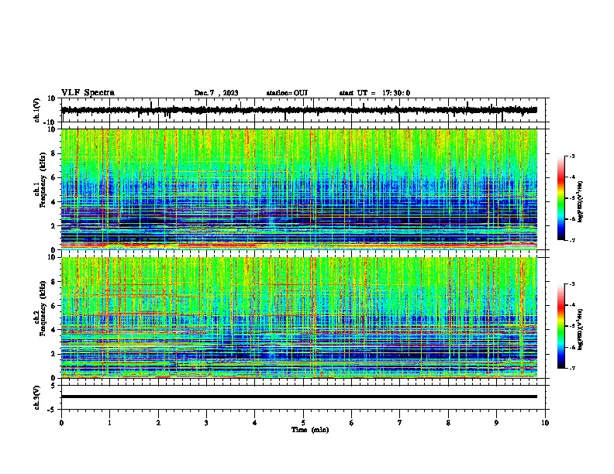Click the "VLF Spectra" plot title
The height and width of the screenshot is (474, 614).
click(x=88, y=92)
